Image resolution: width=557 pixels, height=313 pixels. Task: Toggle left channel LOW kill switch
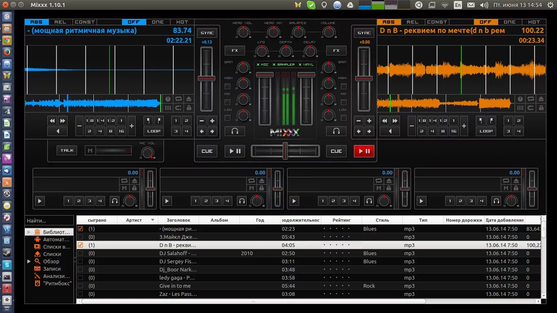click(x=228, y=118)
